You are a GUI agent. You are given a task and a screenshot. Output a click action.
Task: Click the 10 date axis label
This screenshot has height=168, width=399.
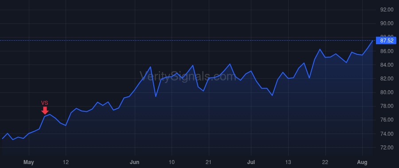point(172,162)
